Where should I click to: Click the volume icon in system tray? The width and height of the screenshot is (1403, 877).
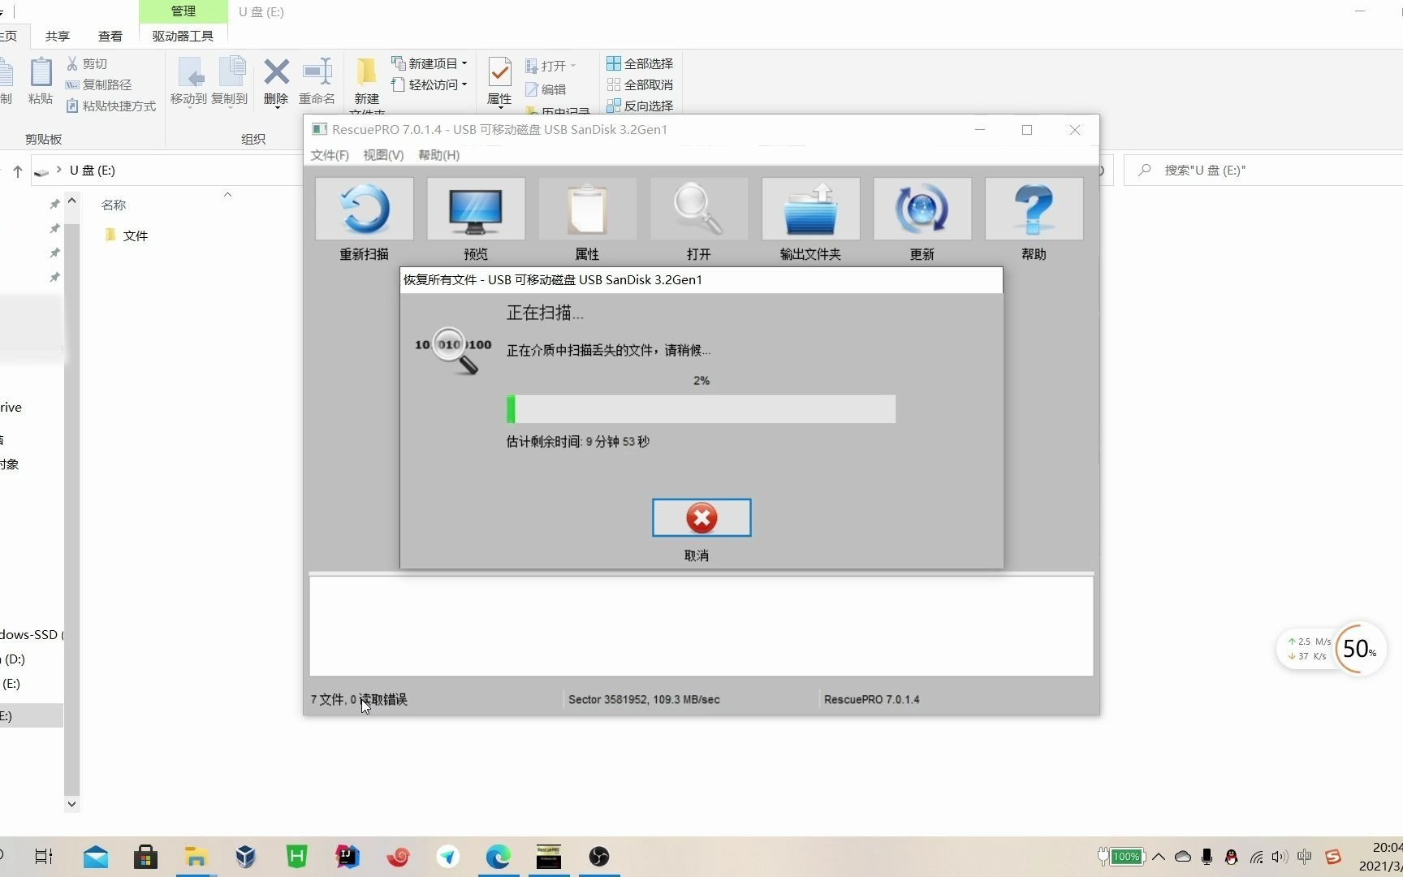pos(1280,857)
